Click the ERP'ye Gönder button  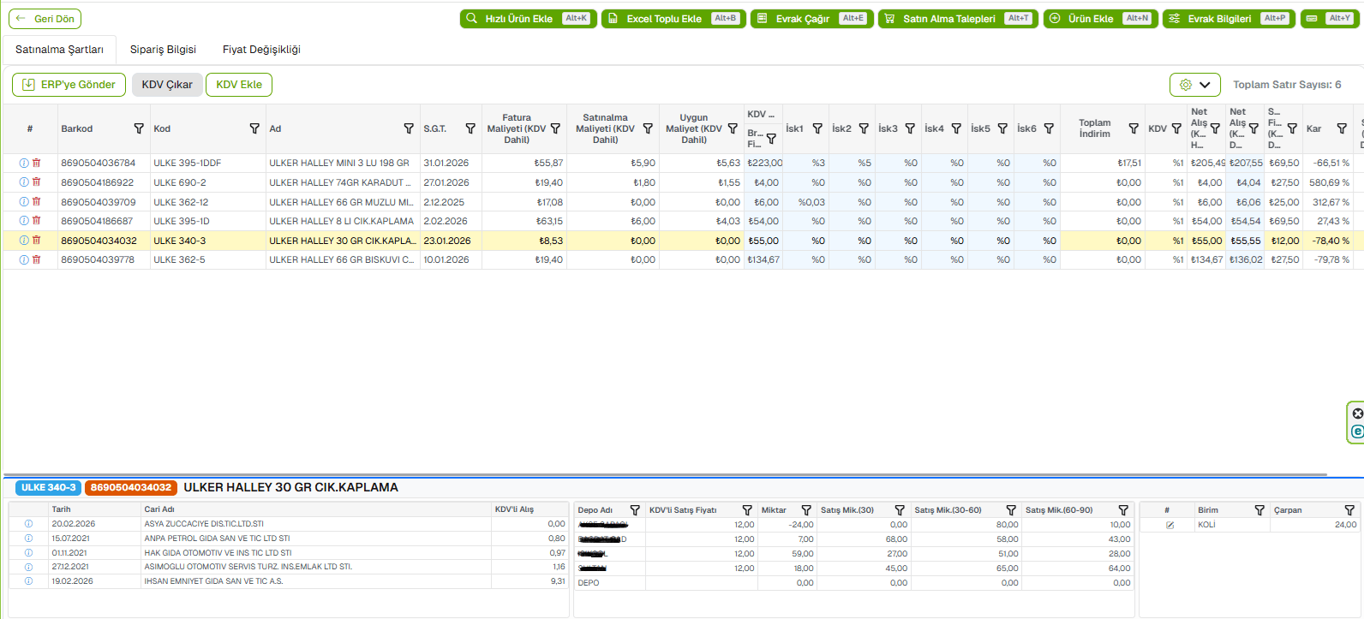(x=69, y=85)
